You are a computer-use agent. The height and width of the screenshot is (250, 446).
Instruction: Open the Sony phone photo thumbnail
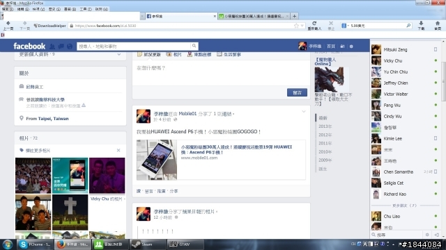(x=70, y=176)
